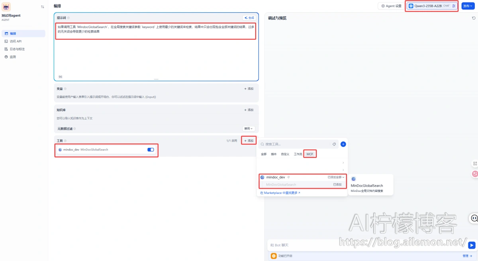Open the 在 Marketplace 中查找更多 link

click(x=280, y=193)
